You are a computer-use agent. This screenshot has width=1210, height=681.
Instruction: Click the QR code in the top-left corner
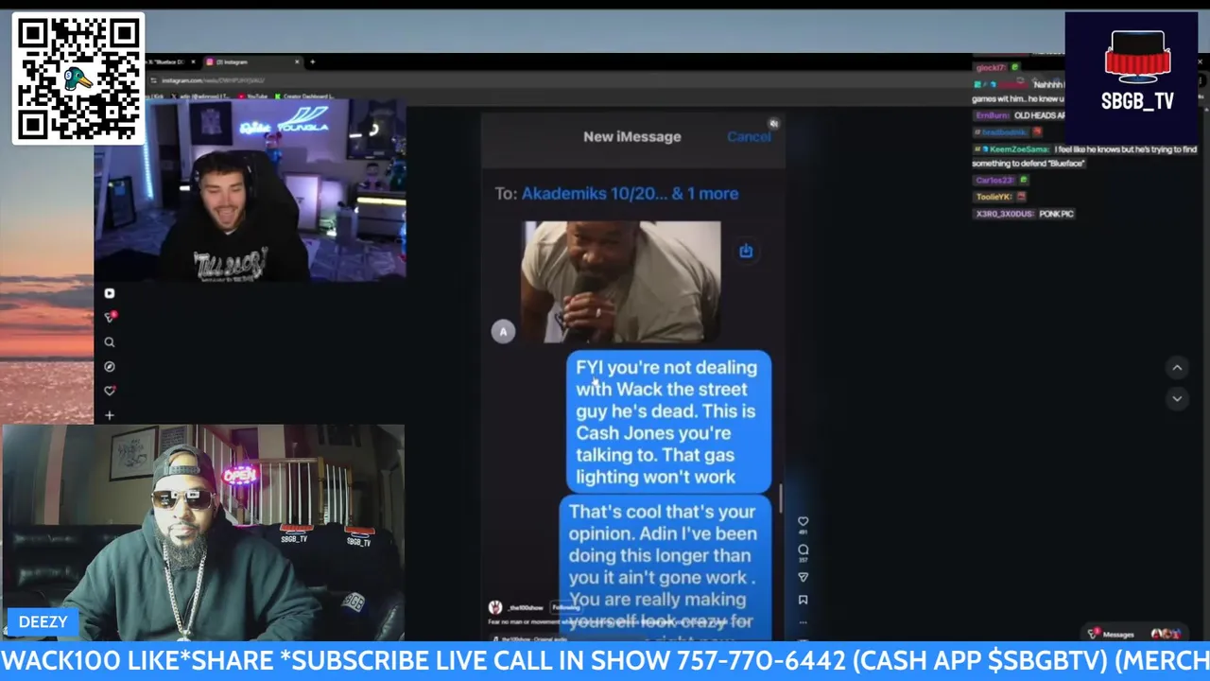click(x=78, y=79)
